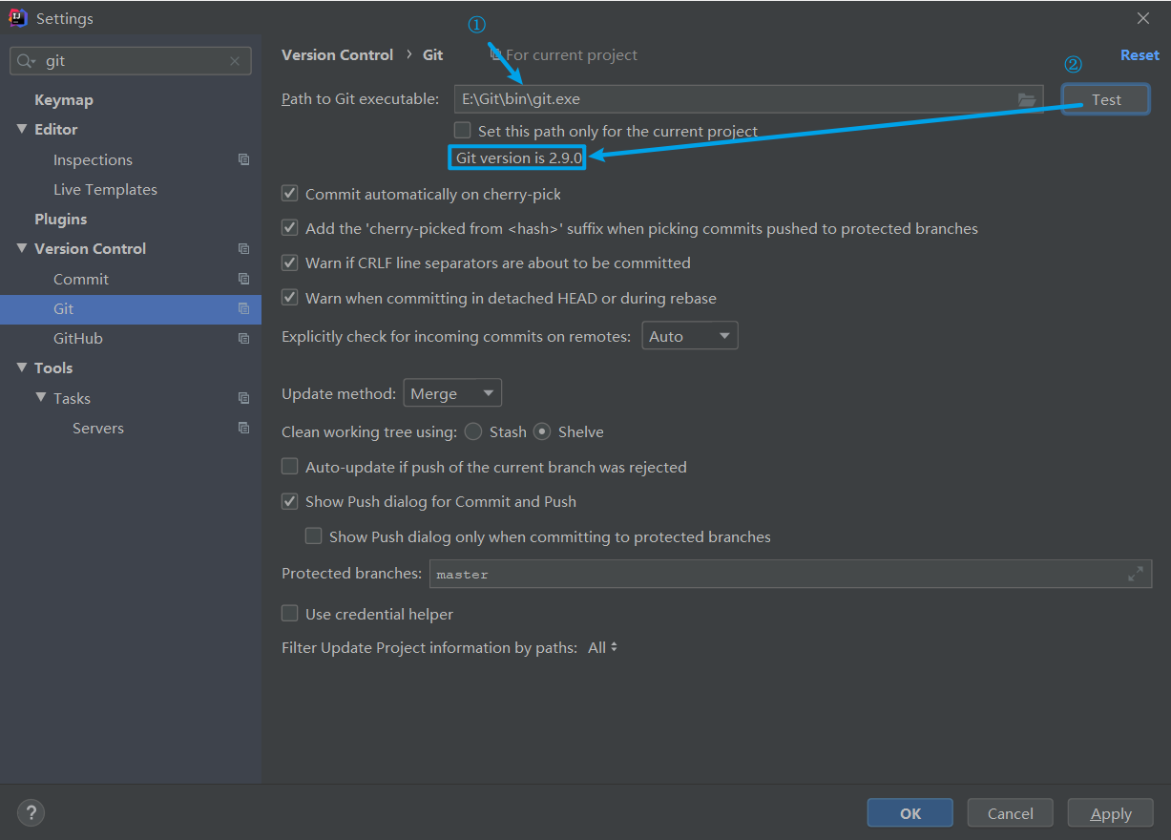The width and height of the screenshot is (1171, 840).
Task: Click the help question mark icon
Action: click(x=31, y=813)
